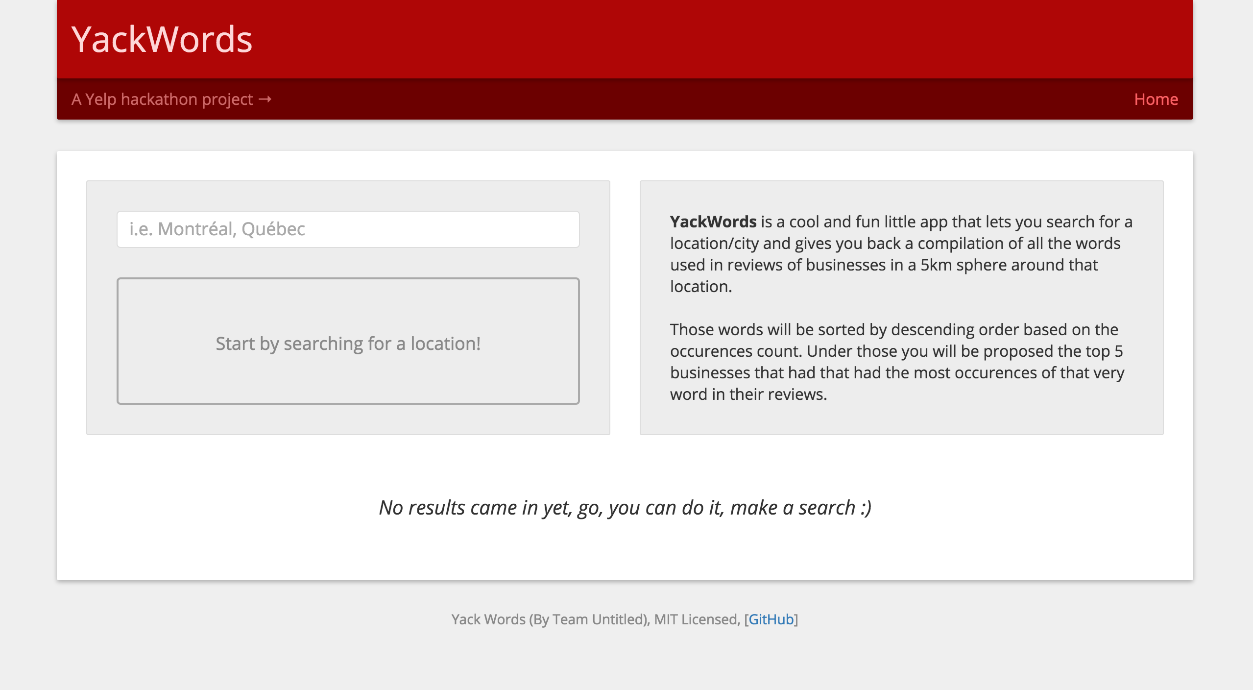This screenshot has width=1253, height=690.
Task: Open 'A Yelp hackathon project' link
Action: click(162, 99)
